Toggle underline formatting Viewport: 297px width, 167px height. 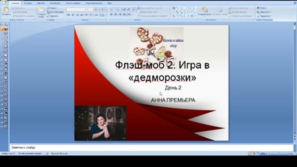point(77,15)
